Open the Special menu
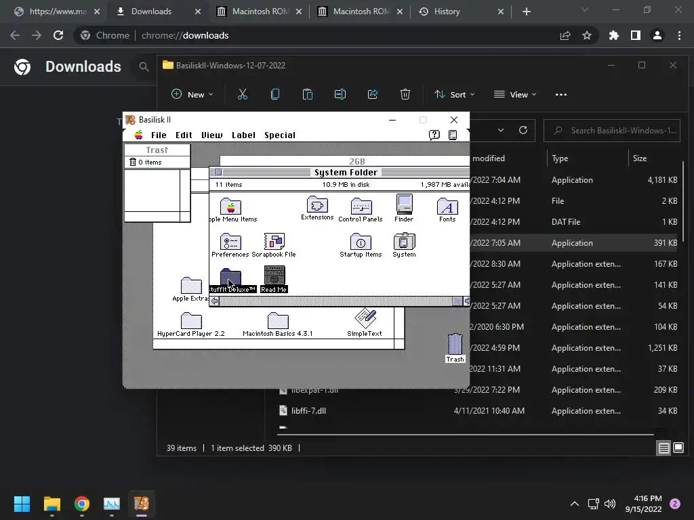This screenshot has width=694, height=520. [279, 135]
